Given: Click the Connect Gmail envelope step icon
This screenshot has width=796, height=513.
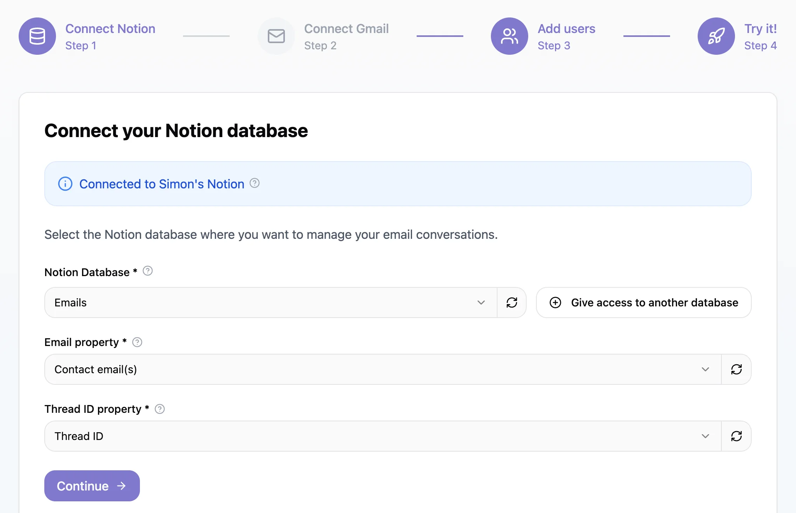Looking at the screenshot, I should pos(276,36).
